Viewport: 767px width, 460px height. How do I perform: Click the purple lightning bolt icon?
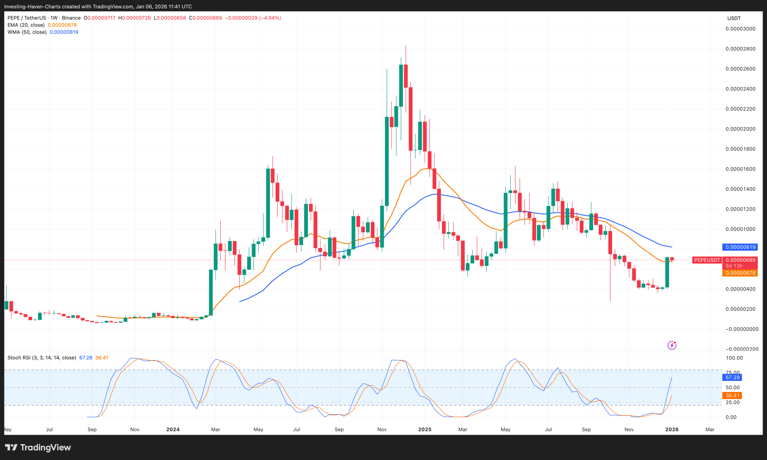pos(671,345)
